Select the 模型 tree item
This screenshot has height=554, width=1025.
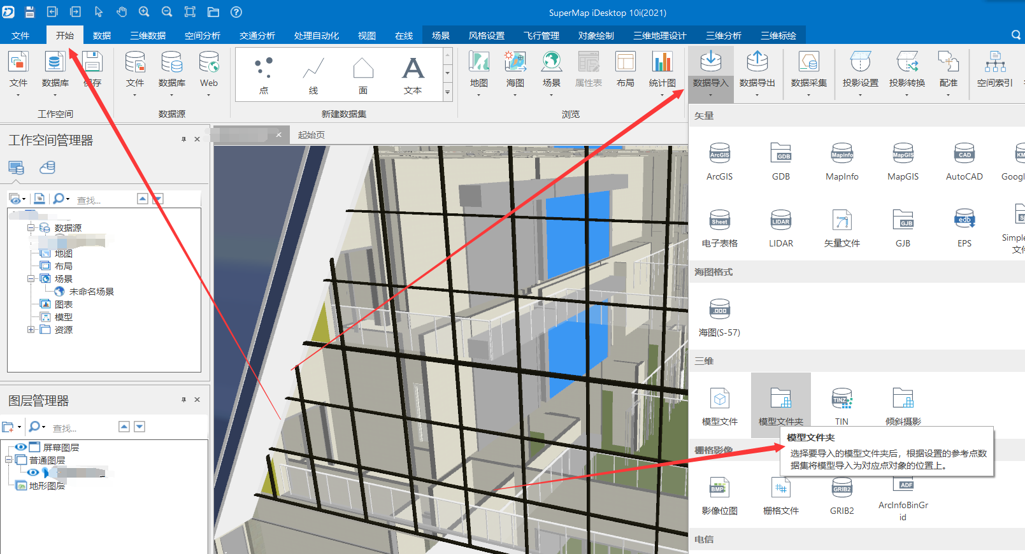63,316
